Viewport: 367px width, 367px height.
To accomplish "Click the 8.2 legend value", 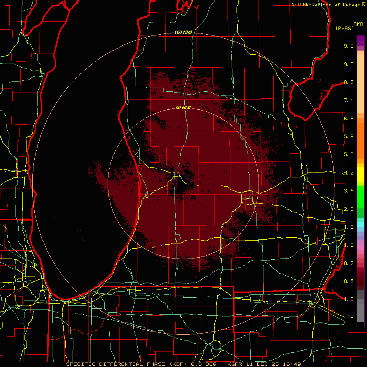I will point(349,82).
